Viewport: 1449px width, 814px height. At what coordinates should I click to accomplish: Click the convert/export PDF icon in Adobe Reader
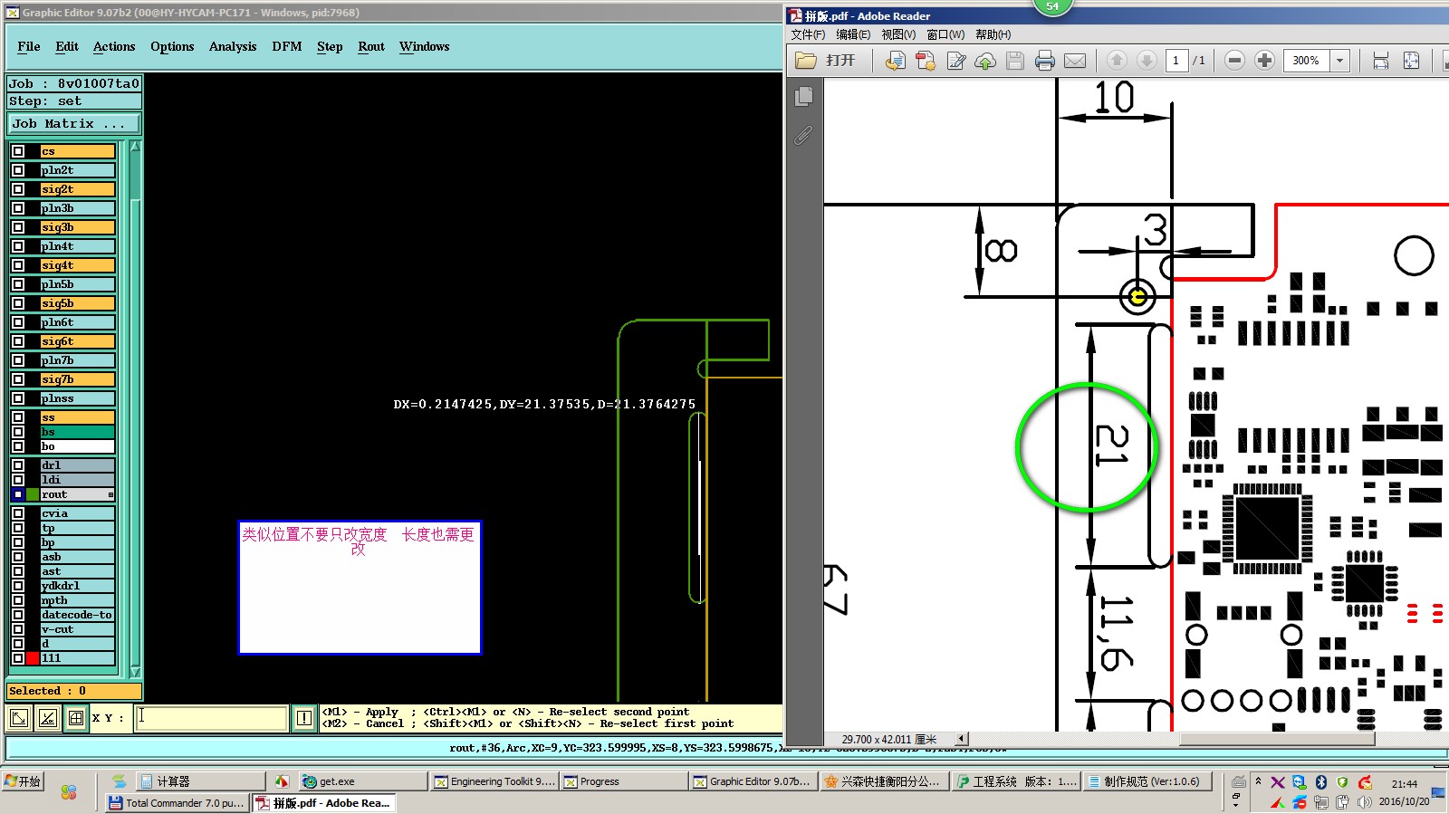point(895,61)
